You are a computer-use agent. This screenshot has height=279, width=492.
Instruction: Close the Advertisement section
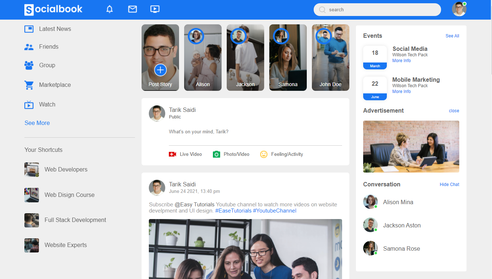[x=454, y=111]
